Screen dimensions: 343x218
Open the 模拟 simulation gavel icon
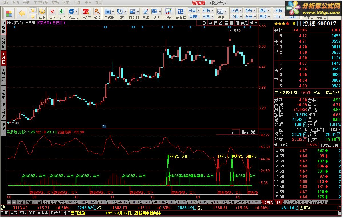point(97,13)
